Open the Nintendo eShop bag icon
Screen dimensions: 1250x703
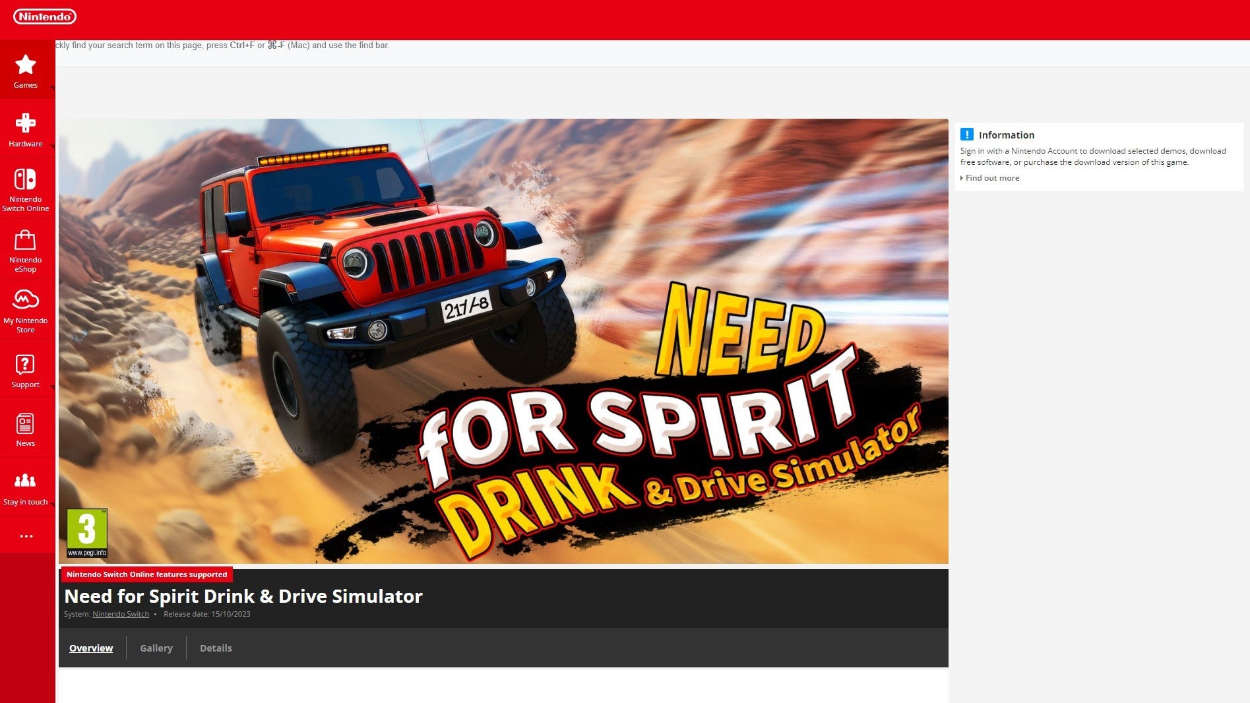26,240
